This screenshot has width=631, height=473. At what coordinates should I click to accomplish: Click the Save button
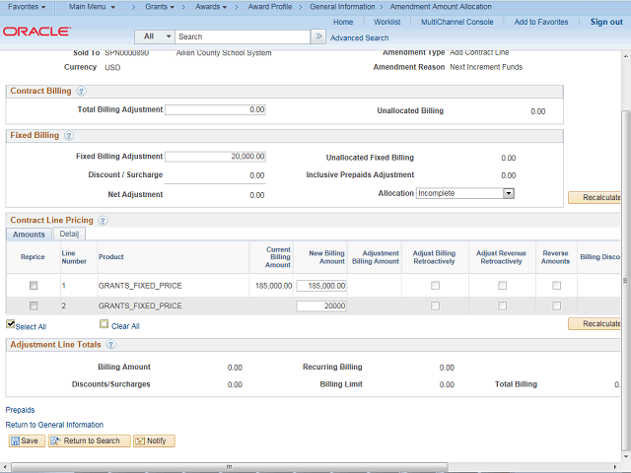25,440
